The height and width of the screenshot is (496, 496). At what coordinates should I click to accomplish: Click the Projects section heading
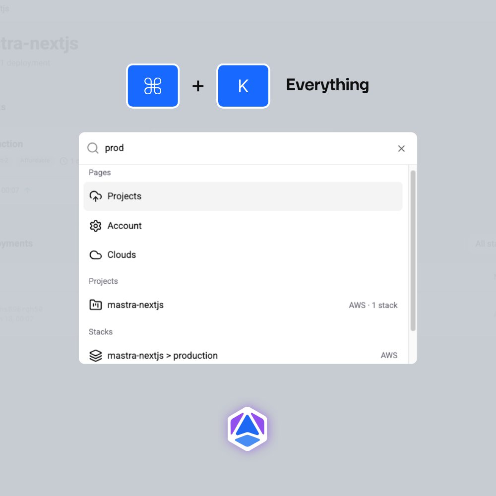(x=103, y=281)
